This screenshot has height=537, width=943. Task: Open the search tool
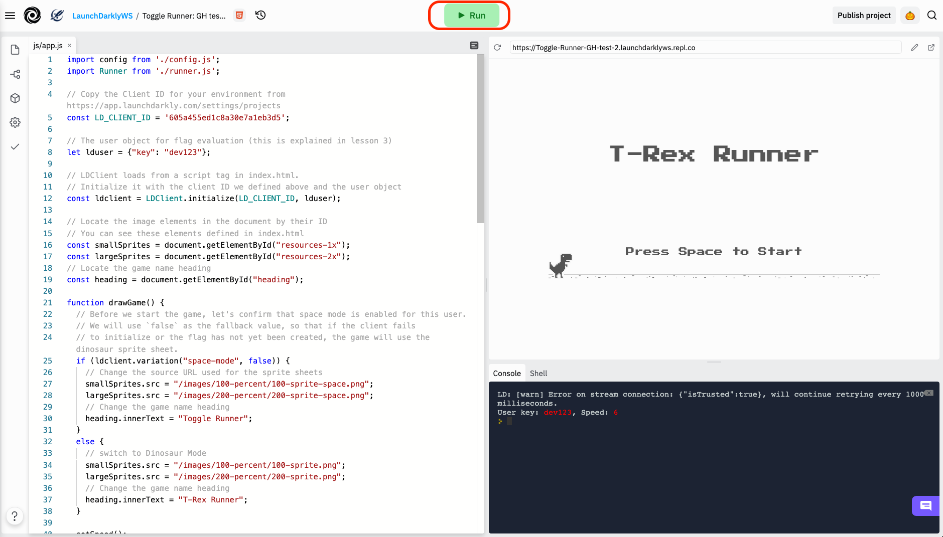pyautogui.click(x=932, y=15)
